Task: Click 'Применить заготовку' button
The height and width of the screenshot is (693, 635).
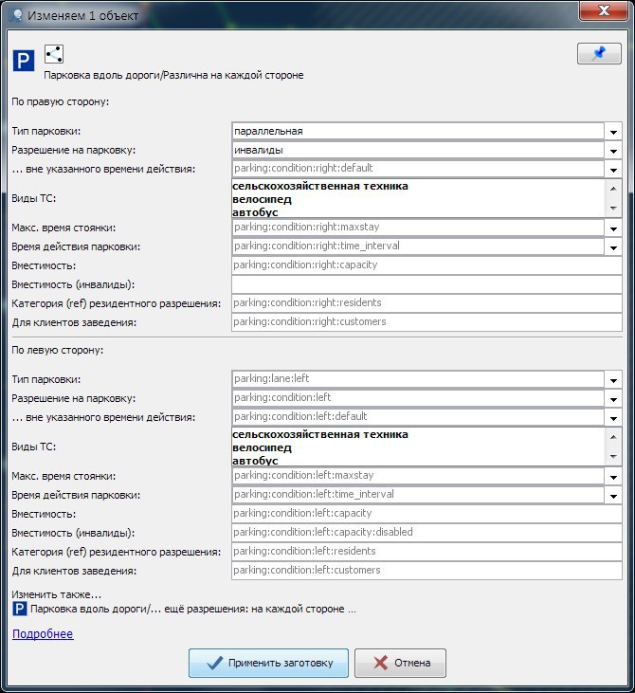Action: click(268, 663)
